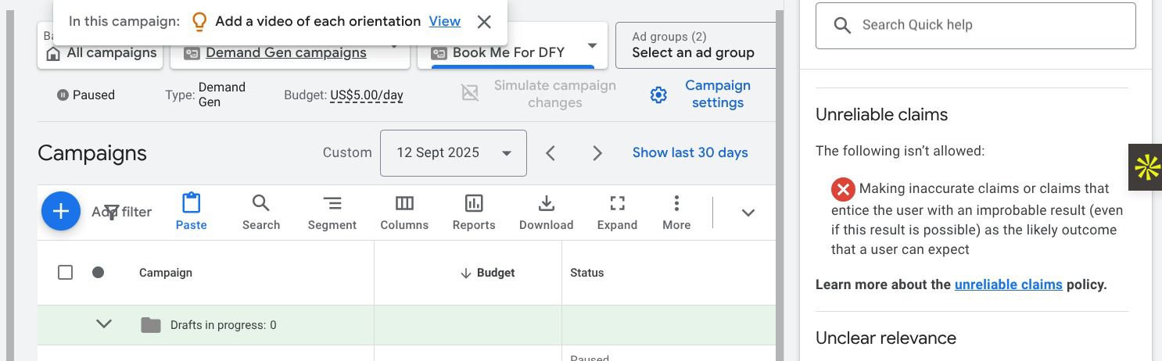1162x361 pixels.
Task: Collapse the toolbar with chevron arrow
Action: (748, 213)
